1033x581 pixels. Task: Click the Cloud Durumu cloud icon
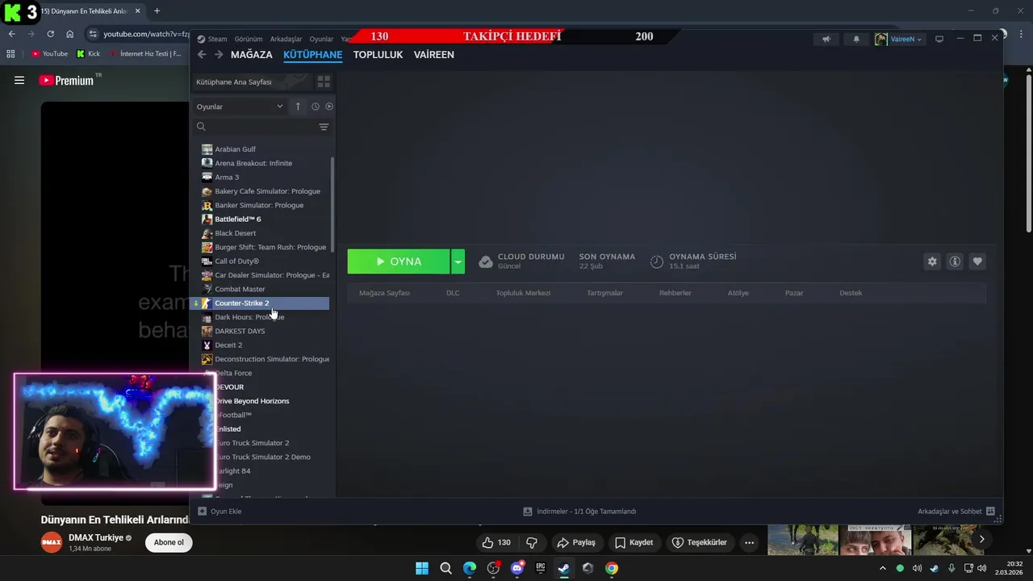(485, 261)
